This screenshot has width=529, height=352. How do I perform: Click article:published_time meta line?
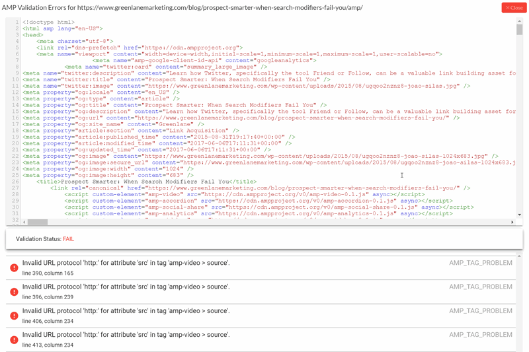coord(159,137)
